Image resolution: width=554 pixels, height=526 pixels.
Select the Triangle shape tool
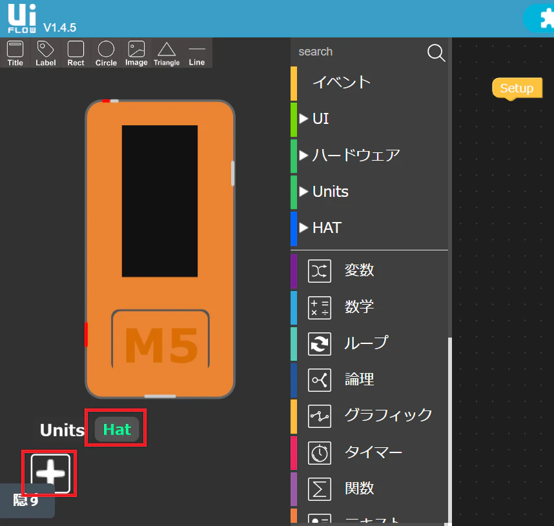point(167,54)
